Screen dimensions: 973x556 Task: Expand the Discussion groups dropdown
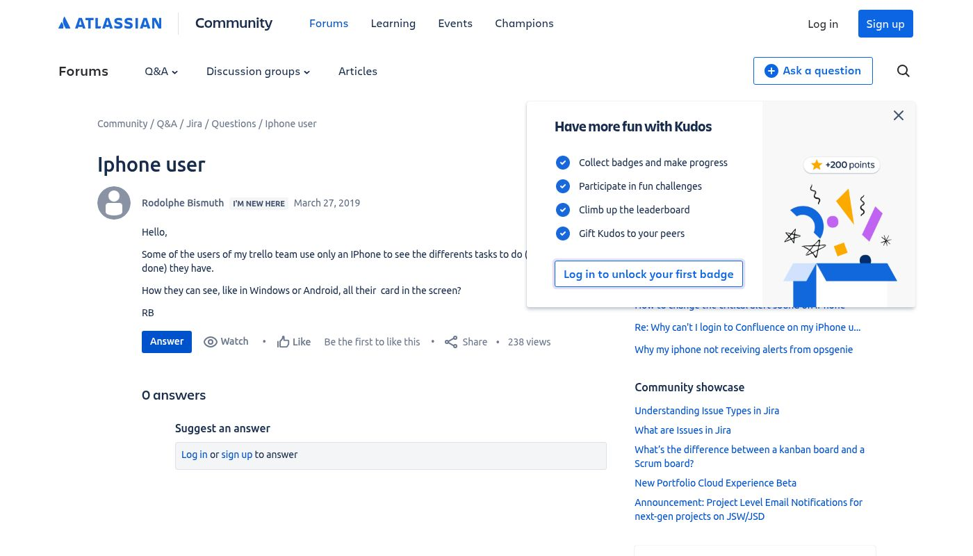pyautogui.click(x=258, y=72)
